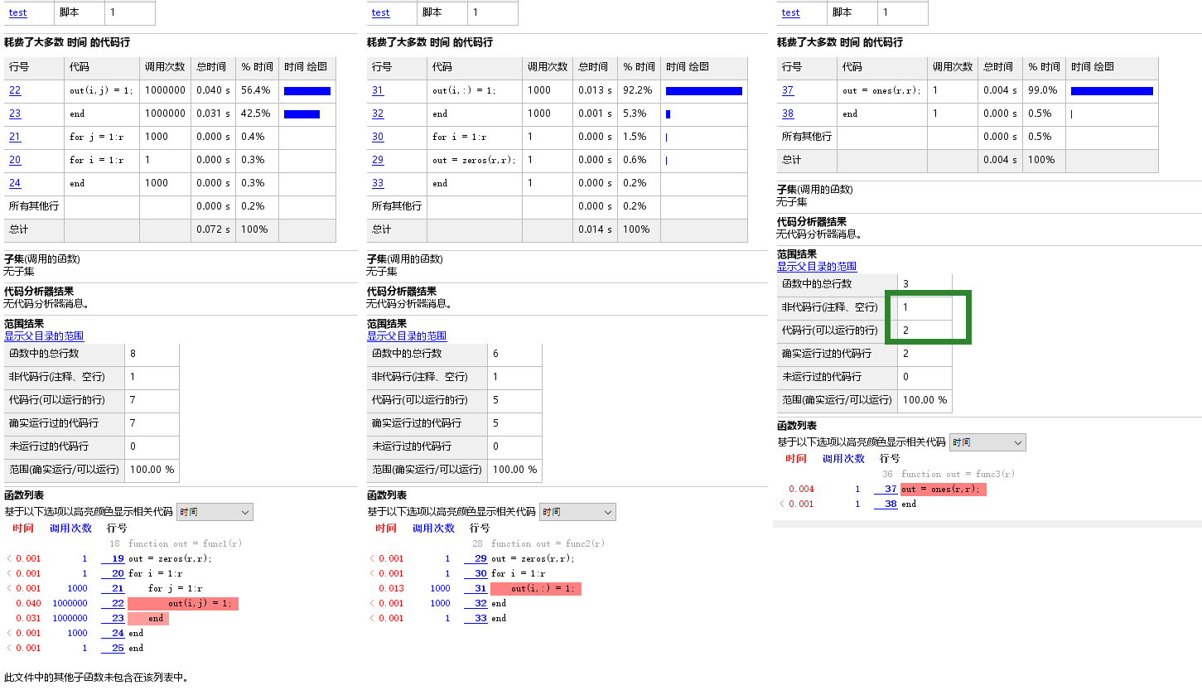
Task: Click the blue time bar for line 22
Action: click(307, 90)
